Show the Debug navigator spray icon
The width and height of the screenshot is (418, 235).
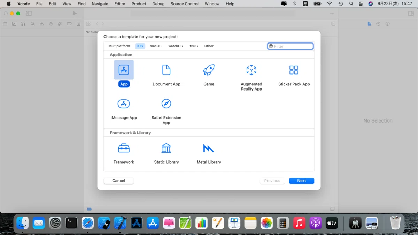point(60,24)
